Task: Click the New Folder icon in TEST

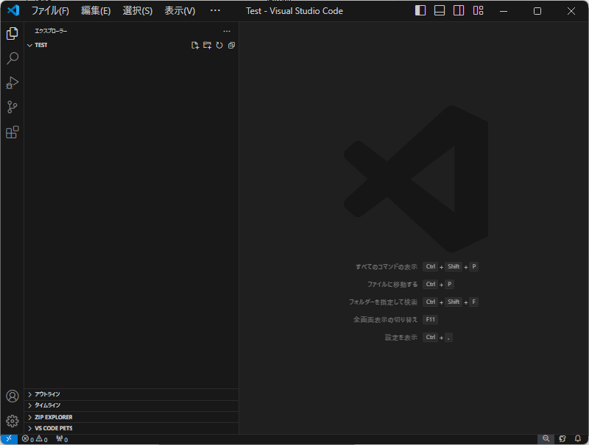Action: click(207, 46)
